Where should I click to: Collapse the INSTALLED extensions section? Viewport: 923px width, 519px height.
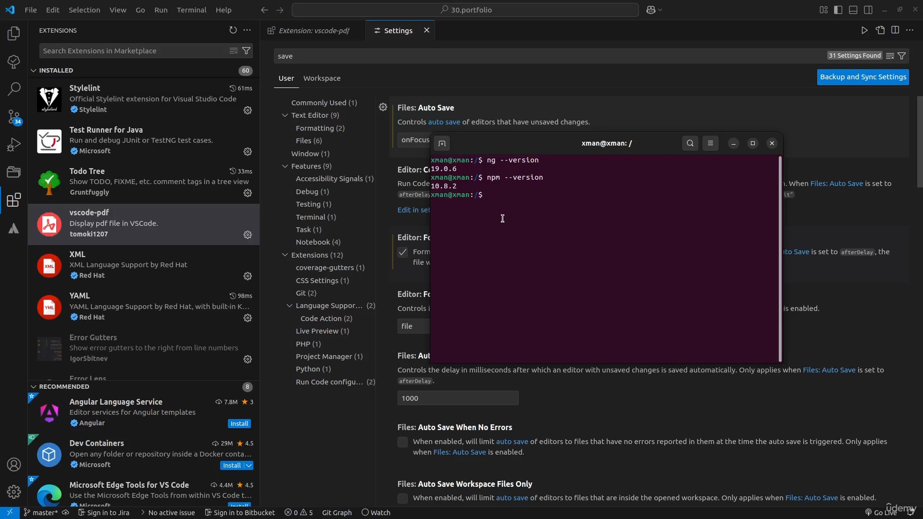33,70
